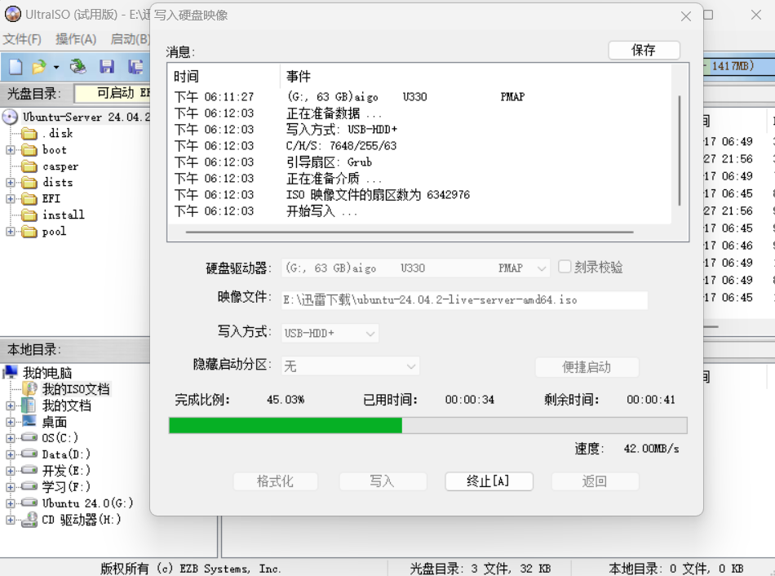Click the New file toolbar icon
775x576 pixels.
point(15,67)
